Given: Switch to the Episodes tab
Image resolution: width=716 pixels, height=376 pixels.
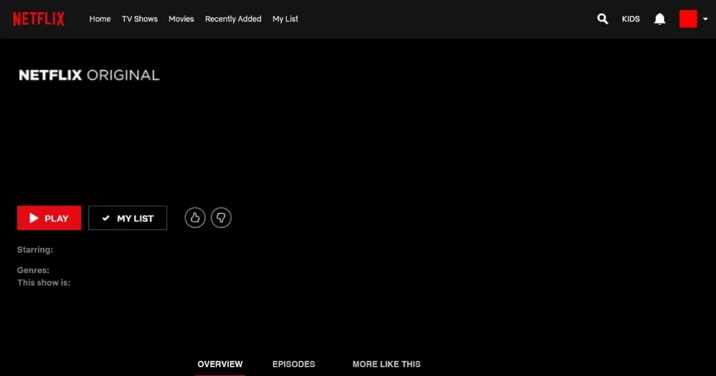Looking at the screenshot, I should pos(294,364).
